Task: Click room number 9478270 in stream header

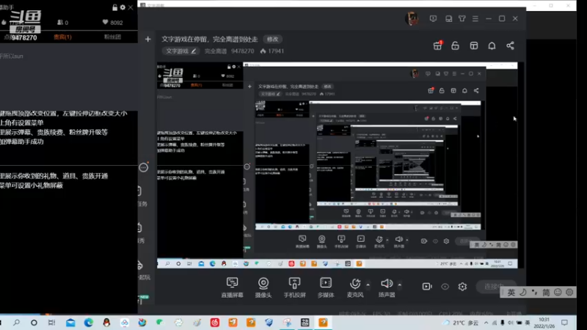Action: click(x=243, y=51)
